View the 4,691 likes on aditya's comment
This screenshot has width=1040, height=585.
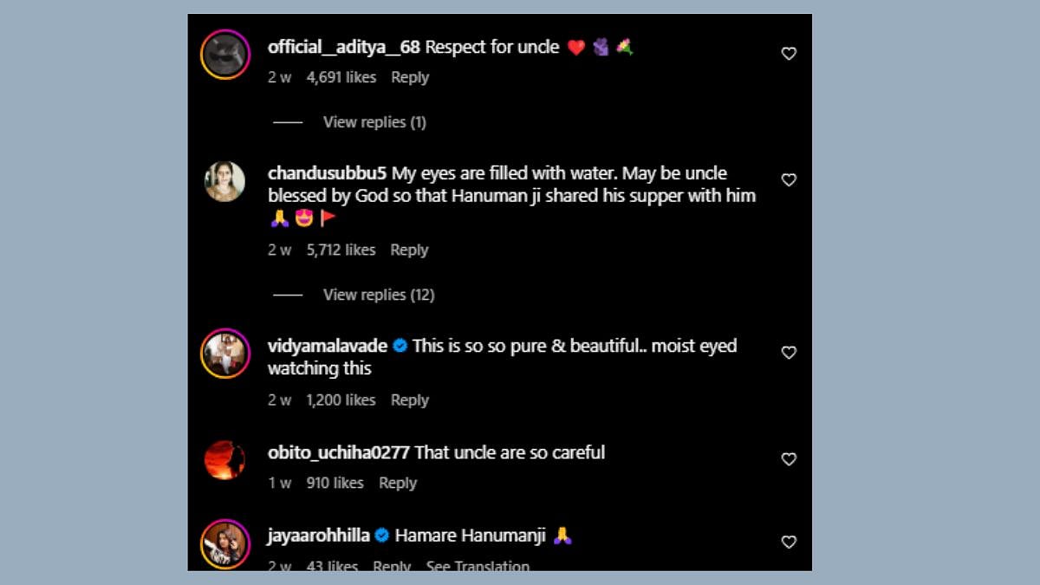341,77
